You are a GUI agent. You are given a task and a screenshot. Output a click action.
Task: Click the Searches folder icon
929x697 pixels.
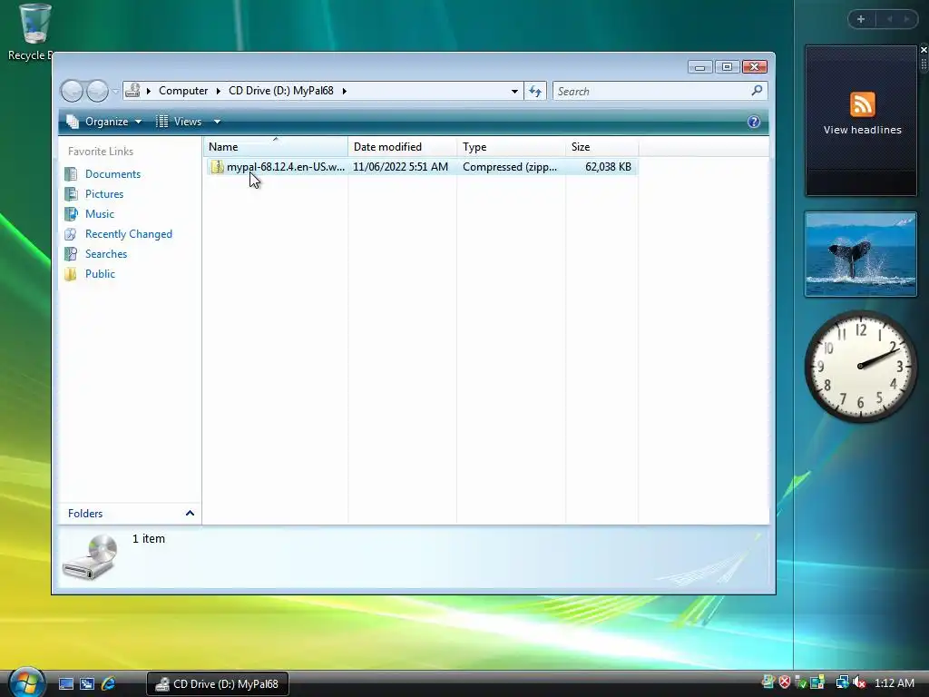click(71, 254)
